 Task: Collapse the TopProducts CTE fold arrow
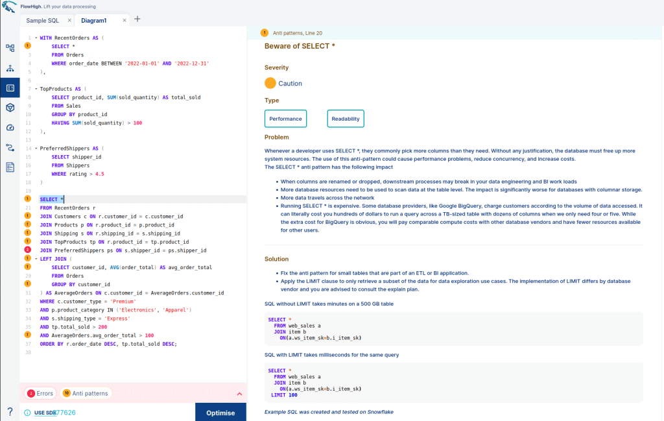[36, 89]
